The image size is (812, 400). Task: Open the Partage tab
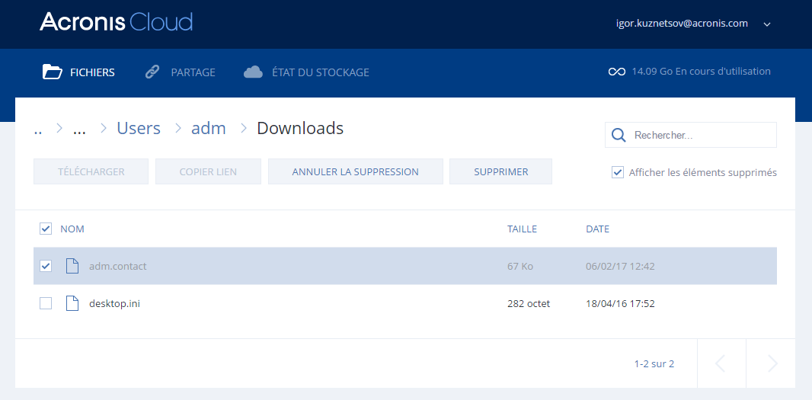tap(193, 72)
